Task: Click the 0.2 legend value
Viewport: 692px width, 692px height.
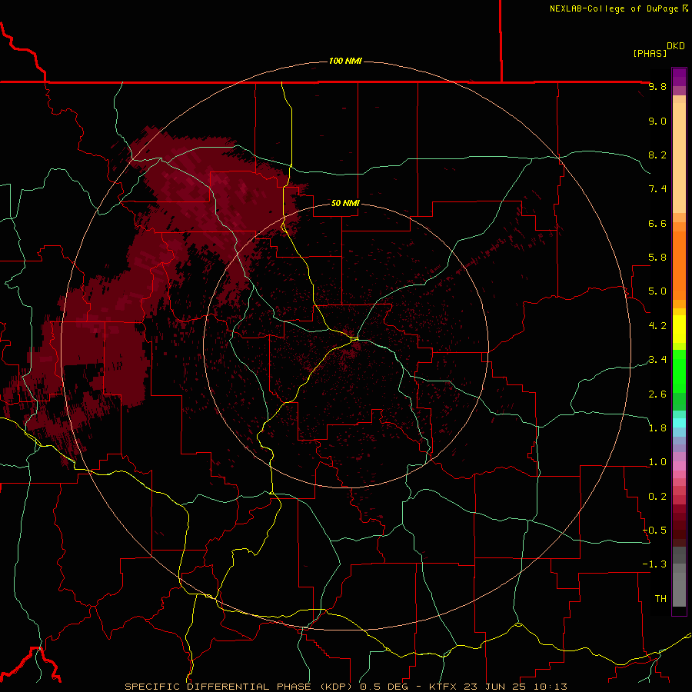Action: (x=657, y=497)
